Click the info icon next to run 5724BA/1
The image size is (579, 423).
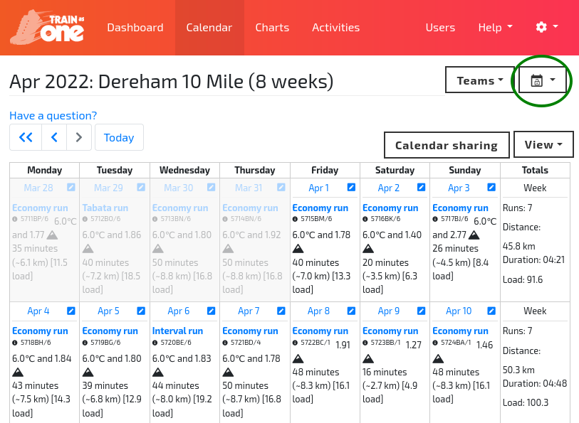click(x=437, y=343)
